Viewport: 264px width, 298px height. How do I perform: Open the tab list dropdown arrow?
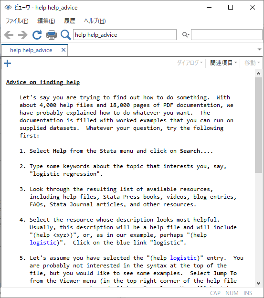[259, 49]
